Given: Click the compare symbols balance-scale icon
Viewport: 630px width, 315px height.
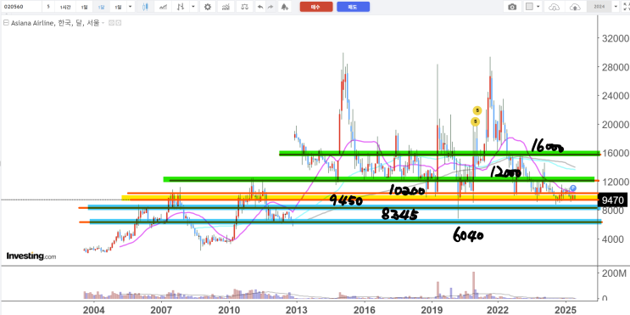Looking at the screenshot, I should coord(244,7).
